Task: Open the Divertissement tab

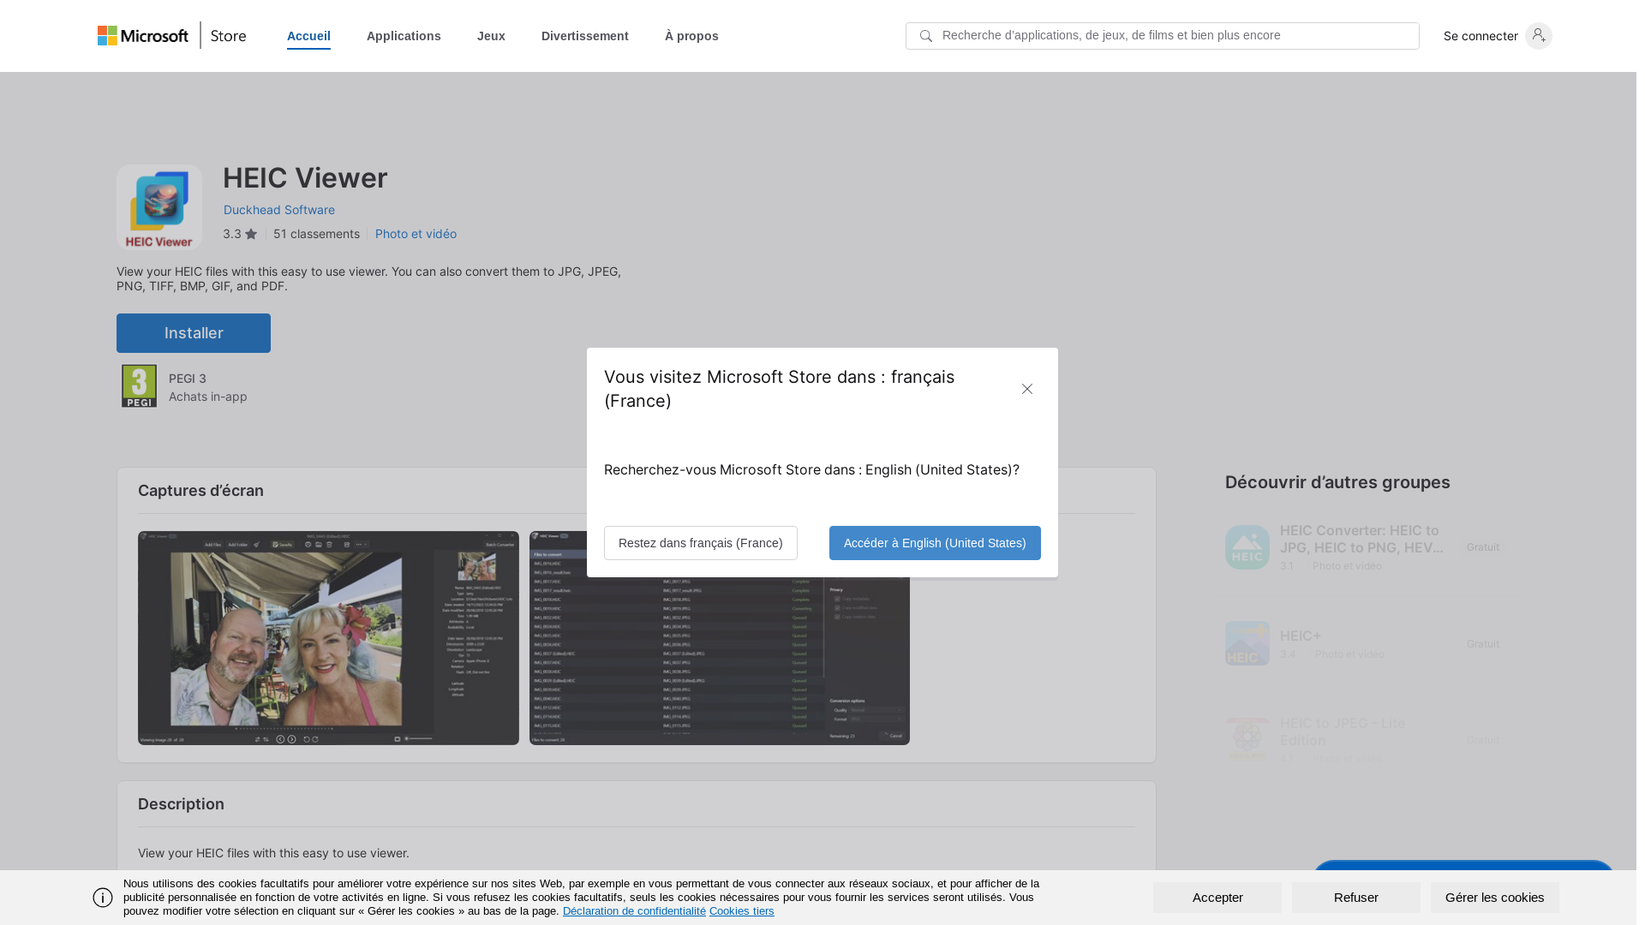Action: point(585,36)
